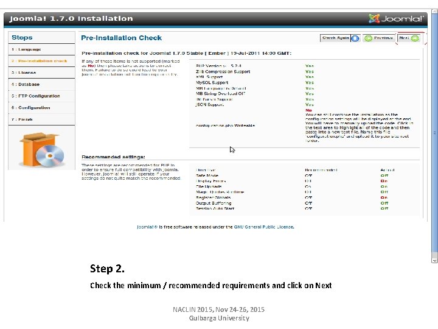Click the blue refresh icon beside Check Again

(355, 38)
